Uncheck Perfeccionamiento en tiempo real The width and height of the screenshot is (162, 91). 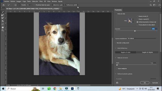(137, 22)
